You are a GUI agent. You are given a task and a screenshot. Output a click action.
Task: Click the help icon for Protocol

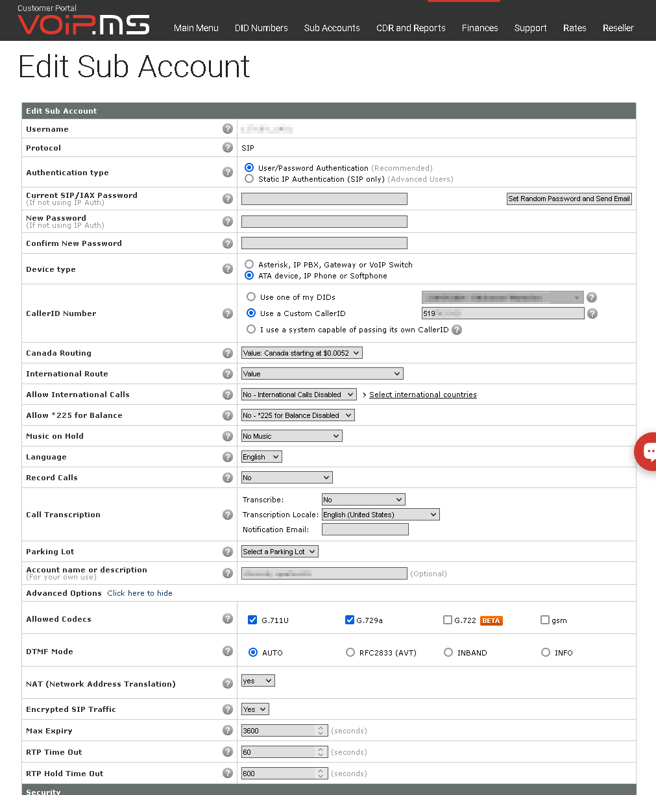pos(227,147)
